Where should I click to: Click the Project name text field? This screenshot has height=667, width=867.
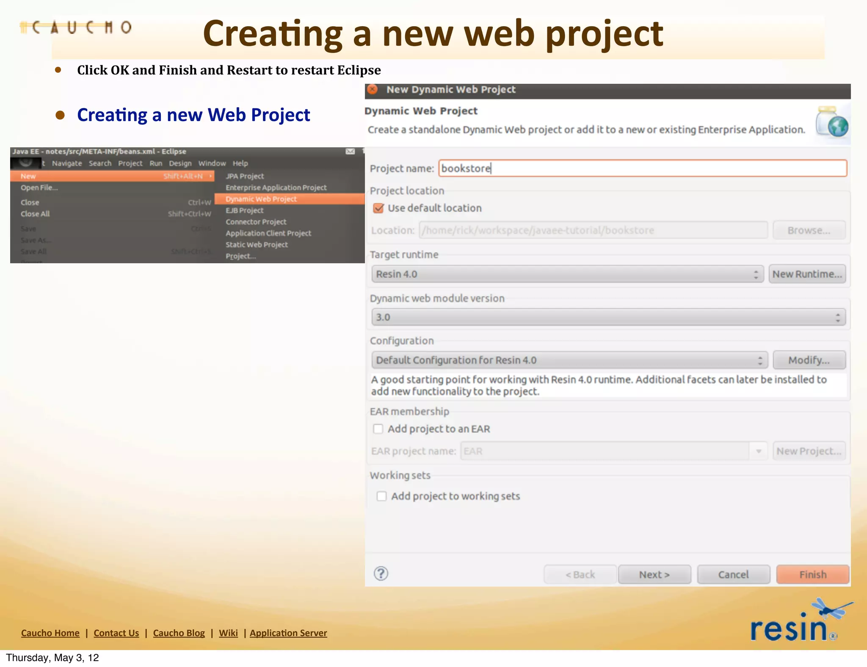click(642, 168)
